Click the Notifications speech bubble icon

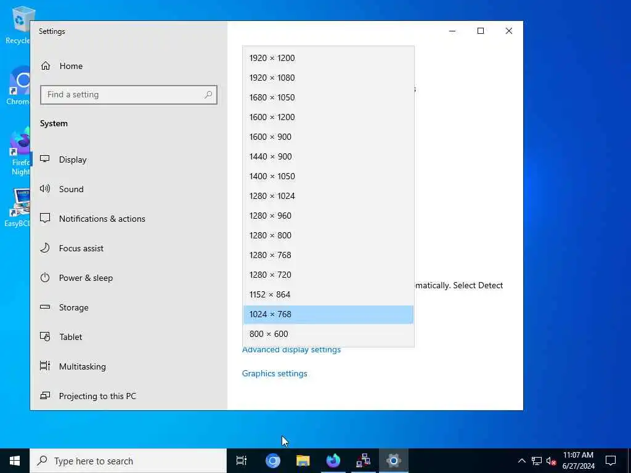pyautogui.click(x=44, y=218)
